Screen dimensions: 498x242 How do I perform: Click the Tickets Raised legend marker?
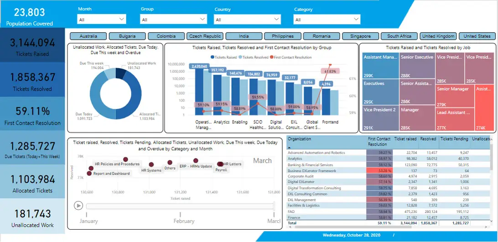pos(212,57)
